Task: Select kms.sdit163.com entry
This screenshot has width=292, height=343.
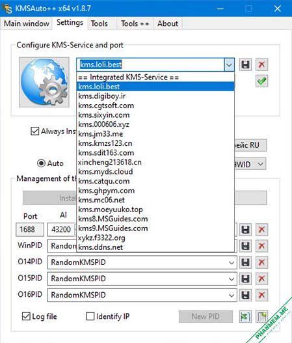Action: (155, 153)
